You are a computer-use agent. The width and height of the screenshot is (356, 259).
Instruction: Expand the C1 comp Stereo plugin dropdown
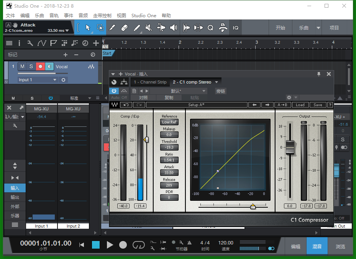217,82
